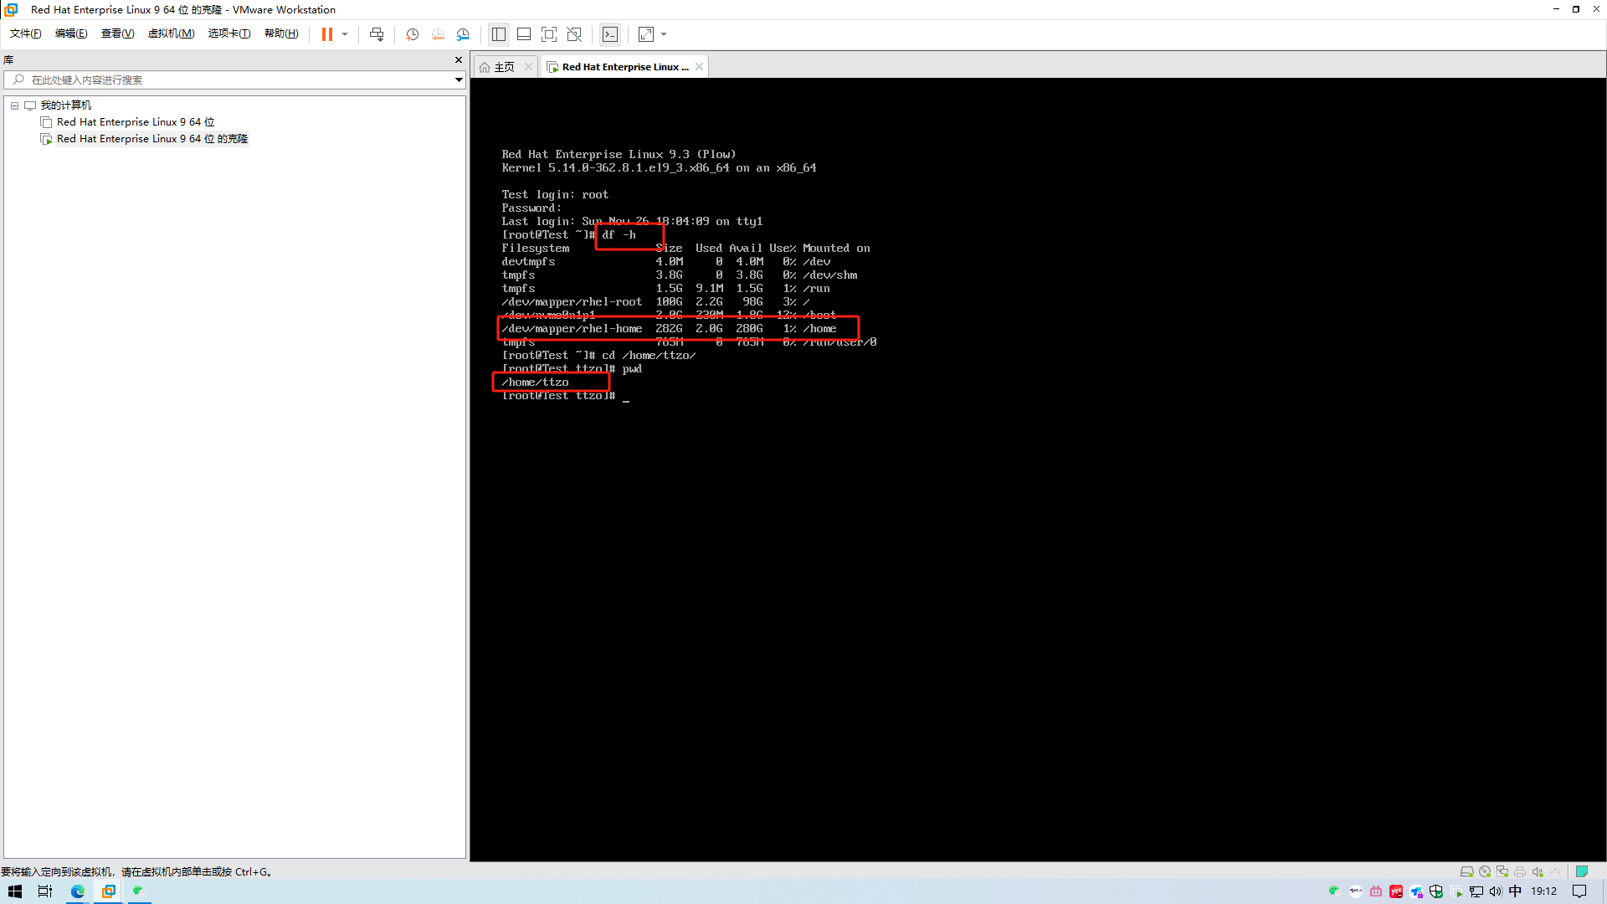Close the 主页 tab
Screen dimensions: 1607x904
pyautogui.click(x=528, y=67)
